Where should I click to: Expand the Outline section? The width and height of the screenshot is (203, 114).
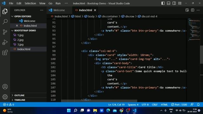coord(18,95)
